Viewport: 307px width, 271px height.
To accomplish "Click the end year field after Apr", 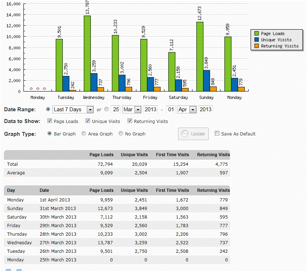I will 205,109.
